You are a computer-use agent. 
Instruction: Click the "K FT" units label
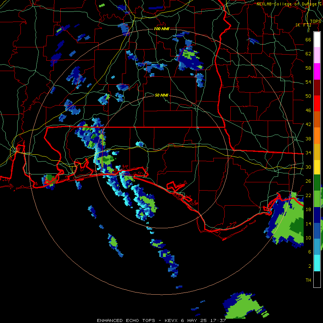pyautogui.click(x=303, y=25)
